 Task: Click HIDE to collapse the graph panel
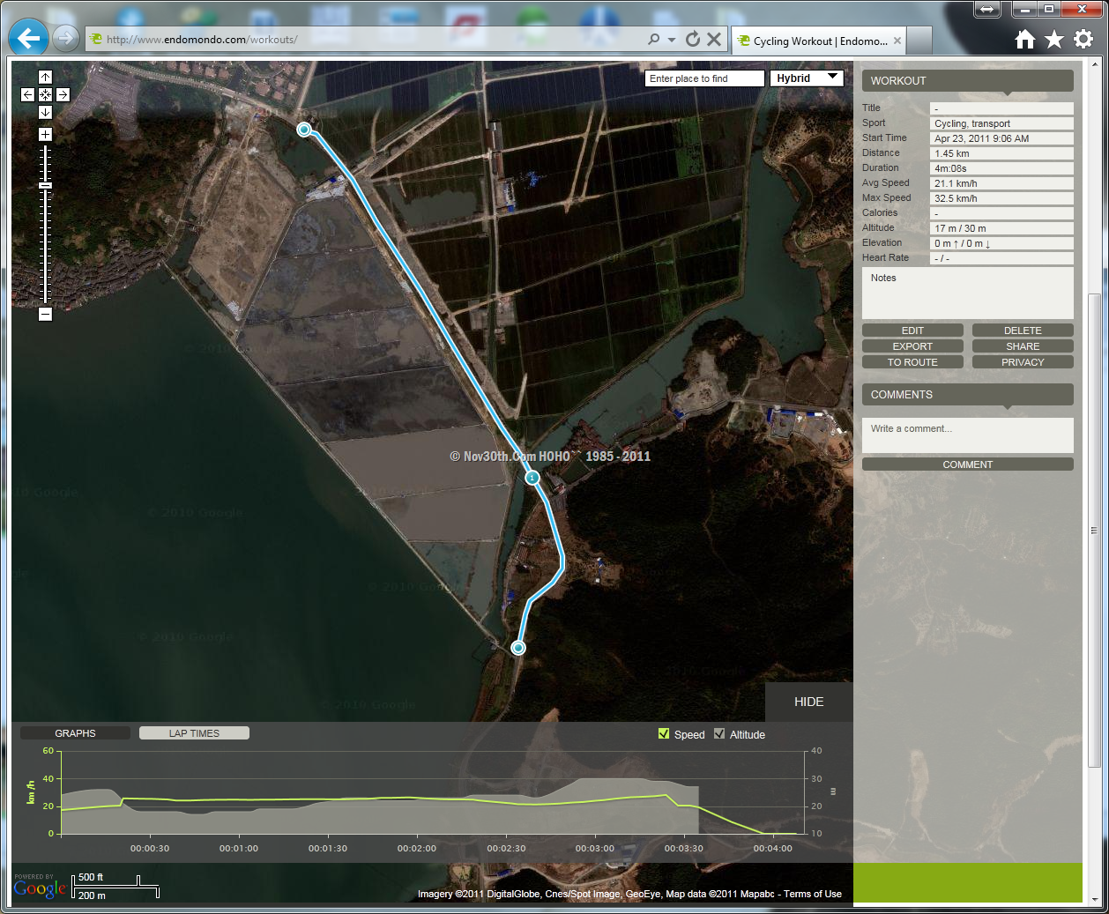point(808,702)
